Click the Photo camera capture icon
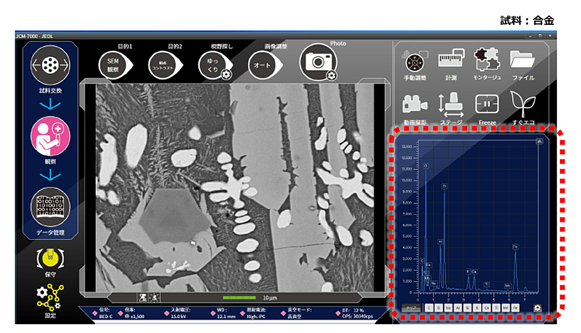This screenshot has width=581, height=333. pyautogui.click(x=318, y=62)
